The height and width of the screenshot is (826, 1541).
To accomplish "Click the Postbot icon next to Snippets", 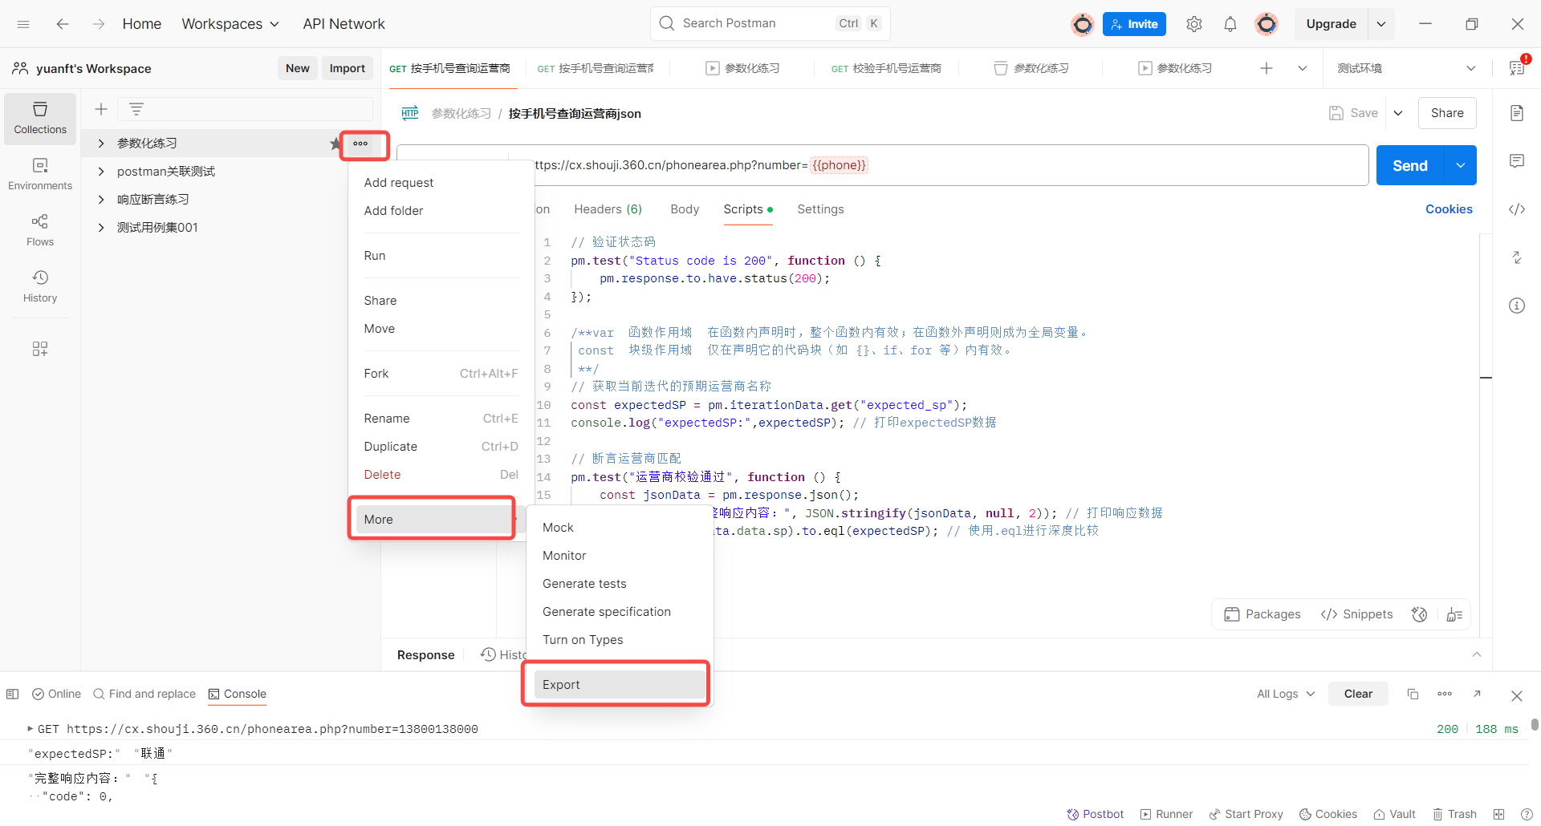I will pos(1420,614).
